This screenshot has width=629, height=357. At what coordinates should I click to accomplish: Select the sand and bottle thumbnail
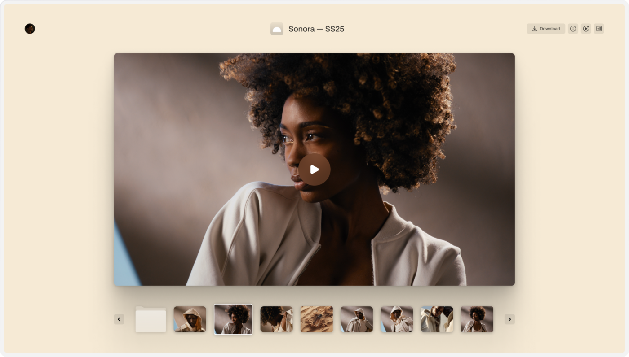[x=317, y=319]
